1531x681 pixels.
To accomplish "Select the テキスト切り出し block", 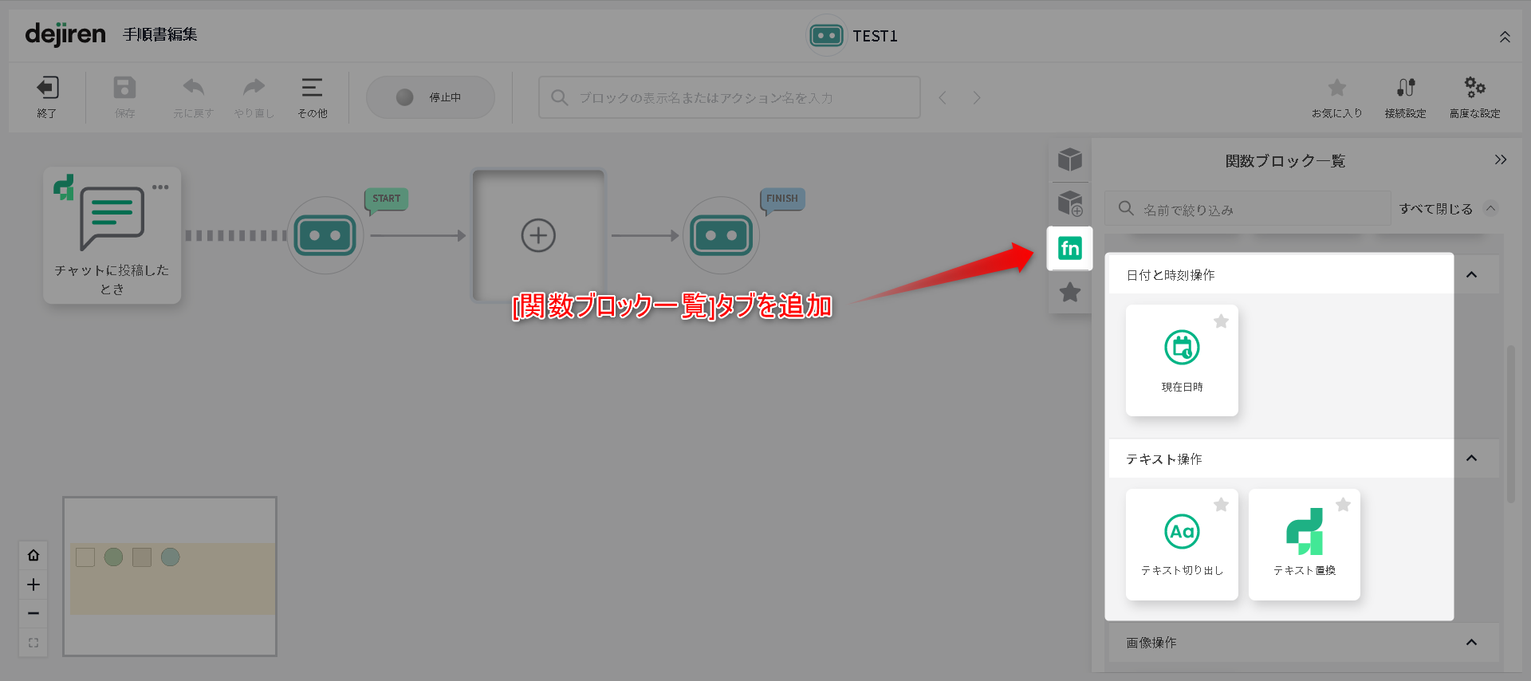I will tap(1182, 545).
